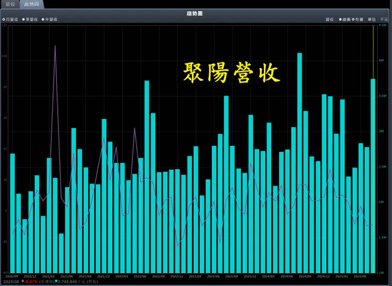This screenshot has width=392, height=286.
Task: Click the shortest bar at 2021/05
Action: pos(61,253)
